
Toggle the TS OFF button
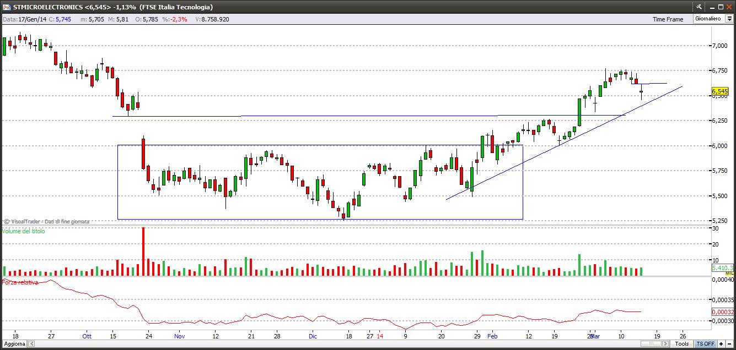(705, 344)
